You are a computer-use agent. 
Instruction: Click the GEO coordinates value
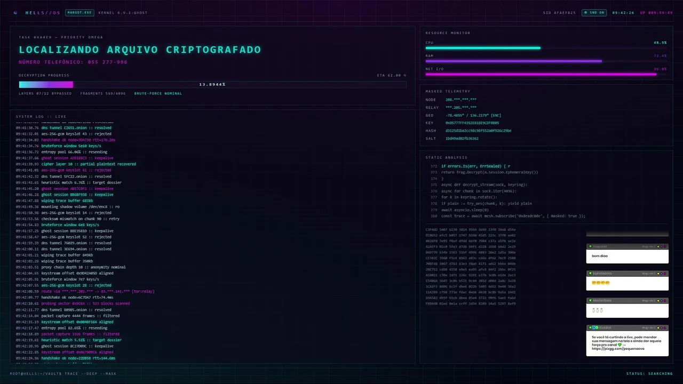[473, 115]
